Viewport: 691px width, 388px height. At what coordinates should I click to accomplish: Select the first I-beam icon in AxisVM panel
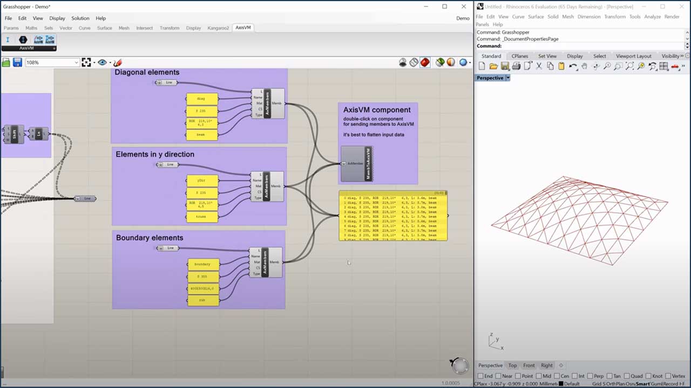tap(8, 39)
